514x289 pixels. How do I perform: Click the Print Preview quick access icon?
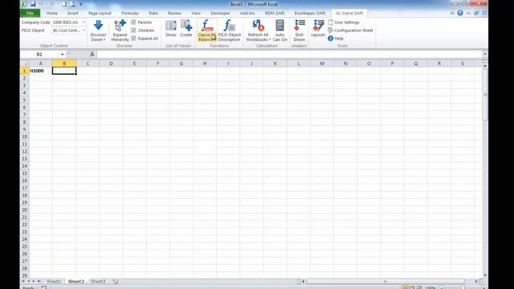(x=72, y=4)
